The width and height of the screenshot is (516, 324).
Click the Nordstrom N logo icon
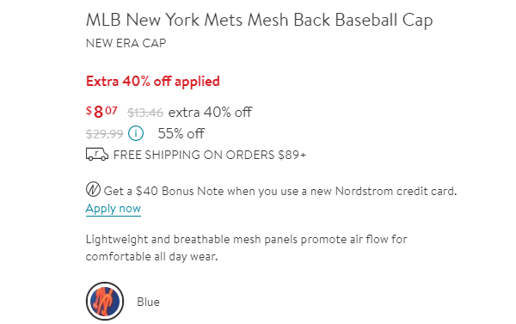[x=93, y=190]
